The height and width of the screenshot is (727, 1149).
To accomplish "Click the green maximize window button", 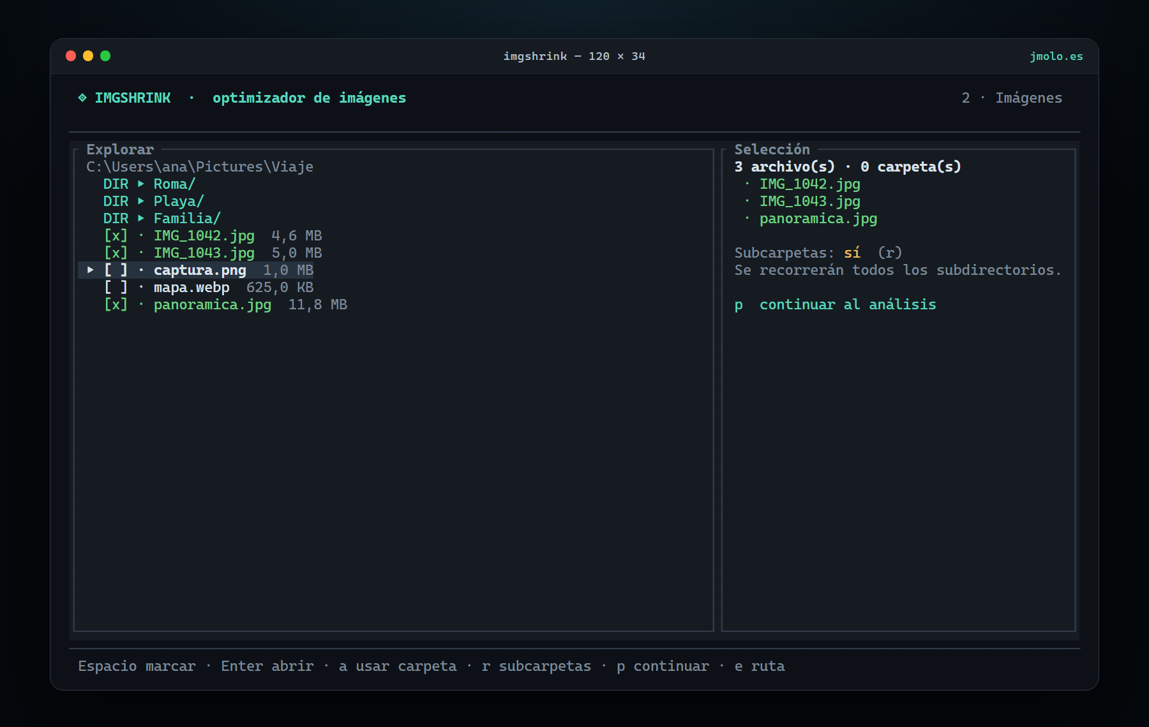I will point(105,56).
